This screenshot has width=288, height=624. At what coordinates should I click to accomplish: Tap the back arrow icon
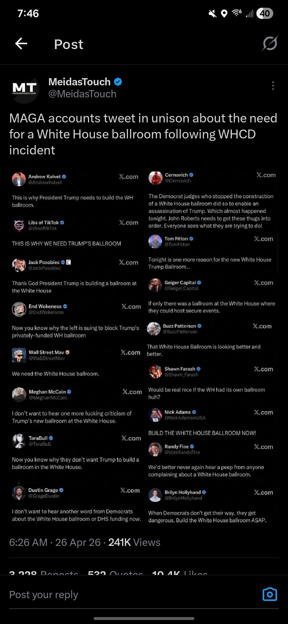(21, 44)
